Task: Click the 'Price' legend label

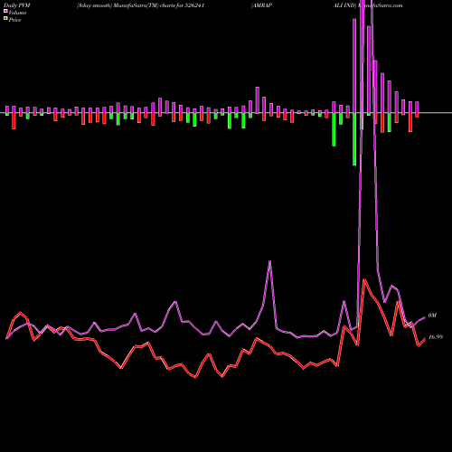Action: click(14, 20)
